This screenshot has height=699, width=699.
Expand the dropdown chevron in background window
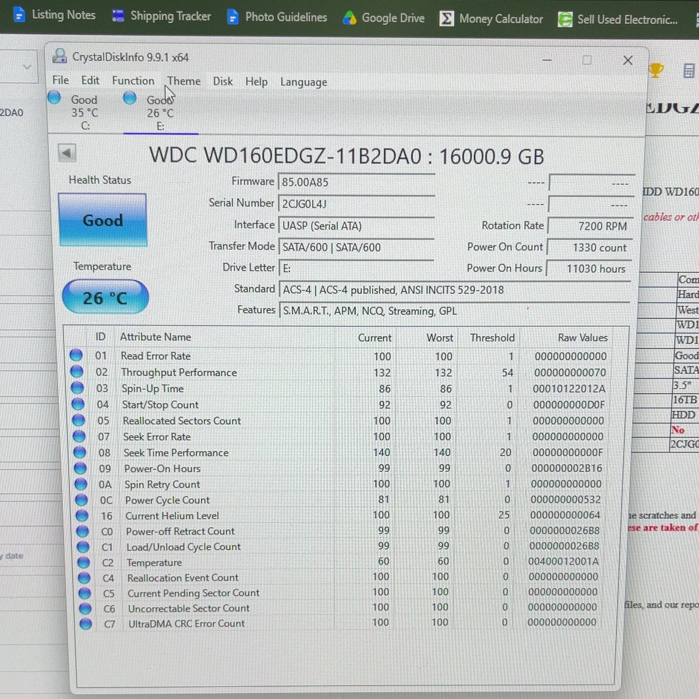(x=27, y=67)
